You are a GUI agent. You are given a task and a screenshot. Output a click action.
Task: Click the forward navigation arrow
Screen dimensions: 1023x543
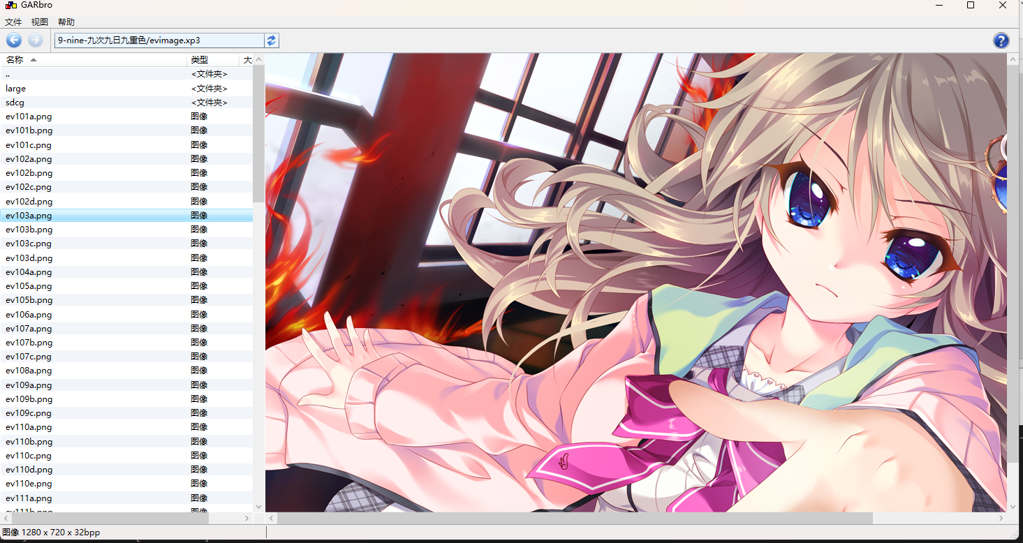[36, 40]
